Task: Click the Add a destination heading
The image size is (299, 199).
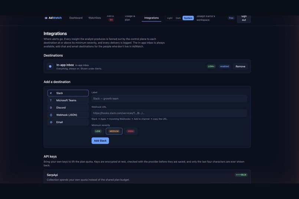Action: coord(57,82)
